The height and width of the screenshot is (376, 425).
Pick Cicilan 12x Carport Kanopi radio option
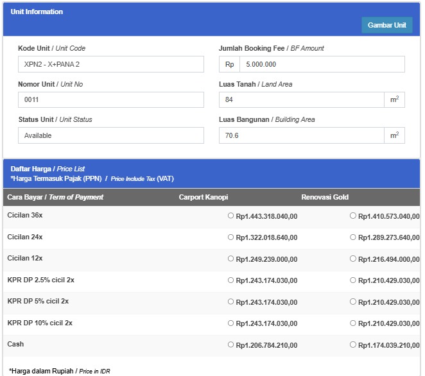[230, 259]
